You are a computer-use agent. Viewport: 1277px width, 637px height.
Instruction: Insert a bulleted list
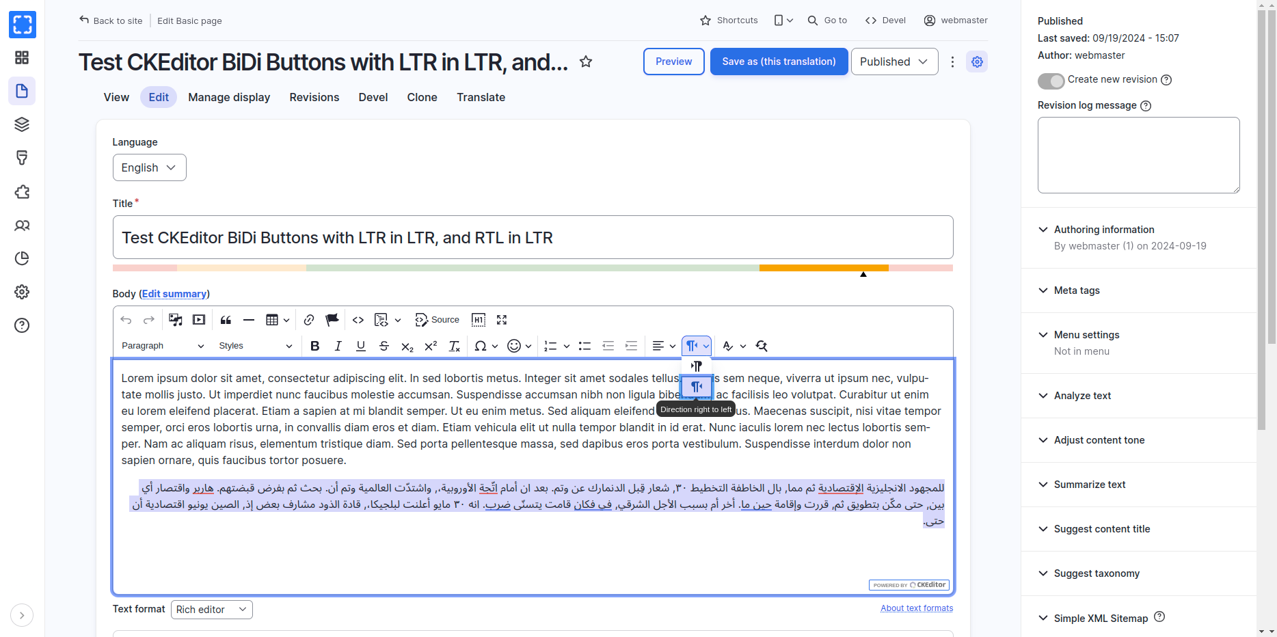pyautogui.click(x=584, y=346)
